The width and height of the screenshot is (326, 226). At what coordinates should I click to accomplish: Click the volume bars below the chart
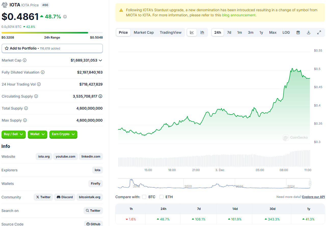214,158
